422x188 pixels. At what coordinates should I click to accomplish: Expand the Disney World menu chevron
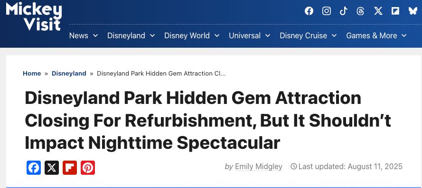point(217,35)
